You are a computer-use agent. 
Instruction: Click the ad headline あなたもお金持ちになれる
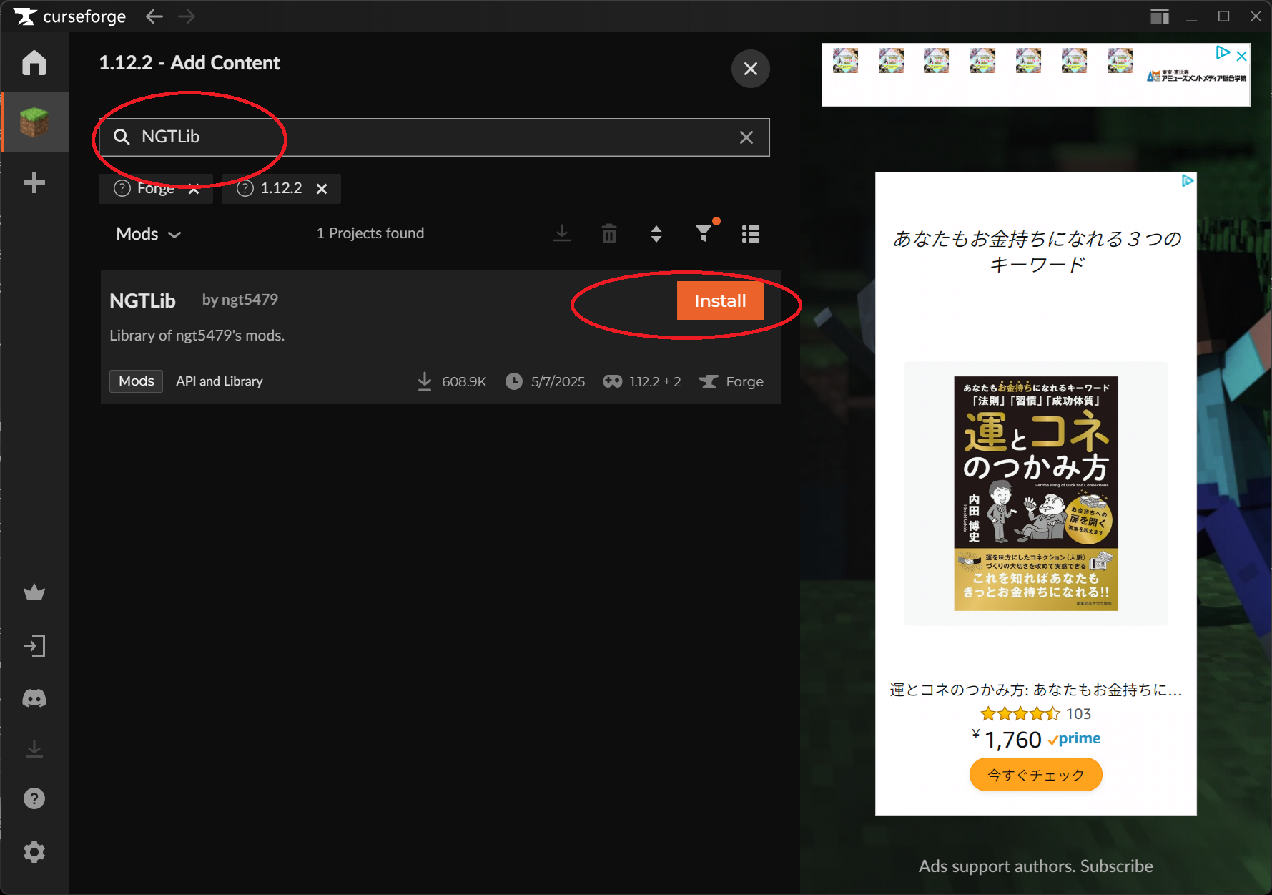click(x=1037, y=251)
